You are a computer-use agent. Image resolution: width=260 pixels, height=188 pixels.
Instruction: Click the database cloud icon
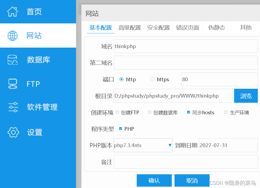pos(13,60)
